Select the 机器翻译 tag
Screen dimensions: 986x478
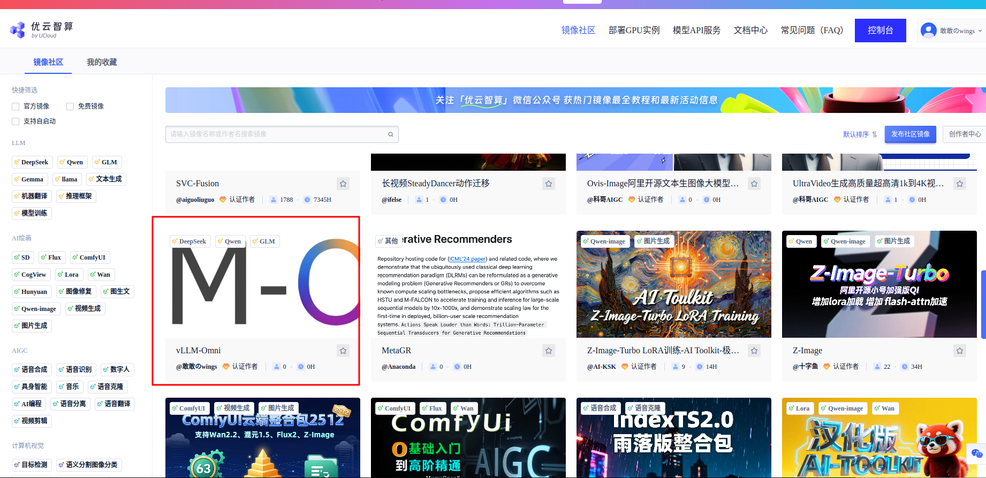pos(32,196)
